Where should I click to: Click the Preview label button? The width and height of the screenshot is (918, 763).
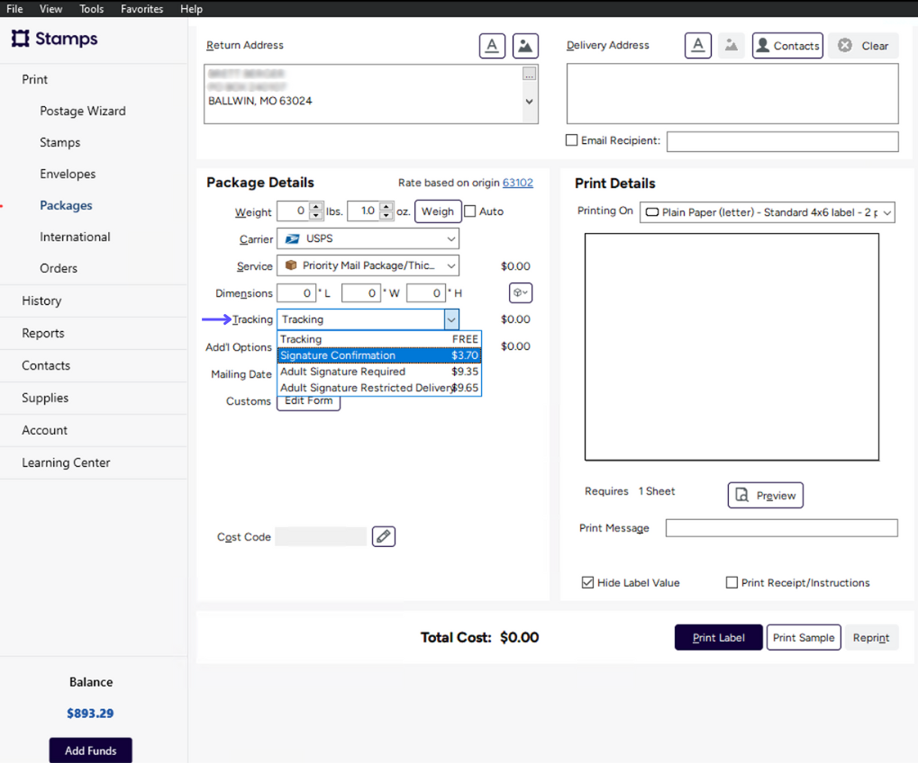[x=765, y=495]
